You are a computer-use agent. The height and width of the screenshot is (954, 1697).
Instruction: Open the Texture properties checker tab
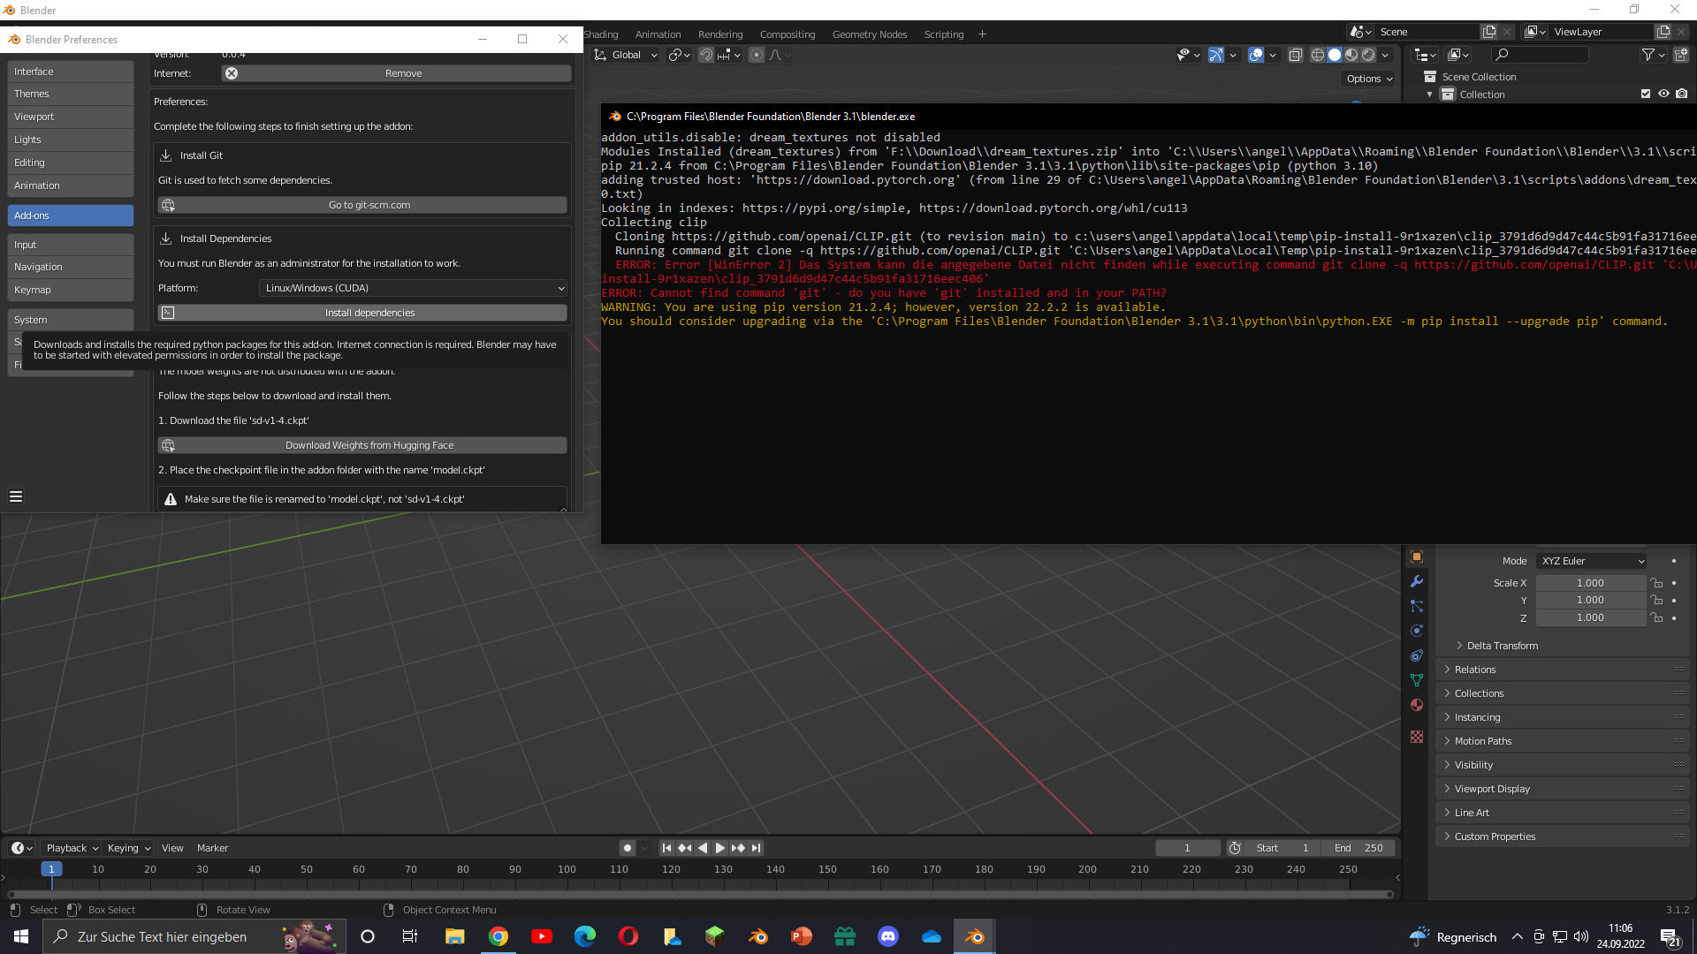click(x=1417, y=737)
